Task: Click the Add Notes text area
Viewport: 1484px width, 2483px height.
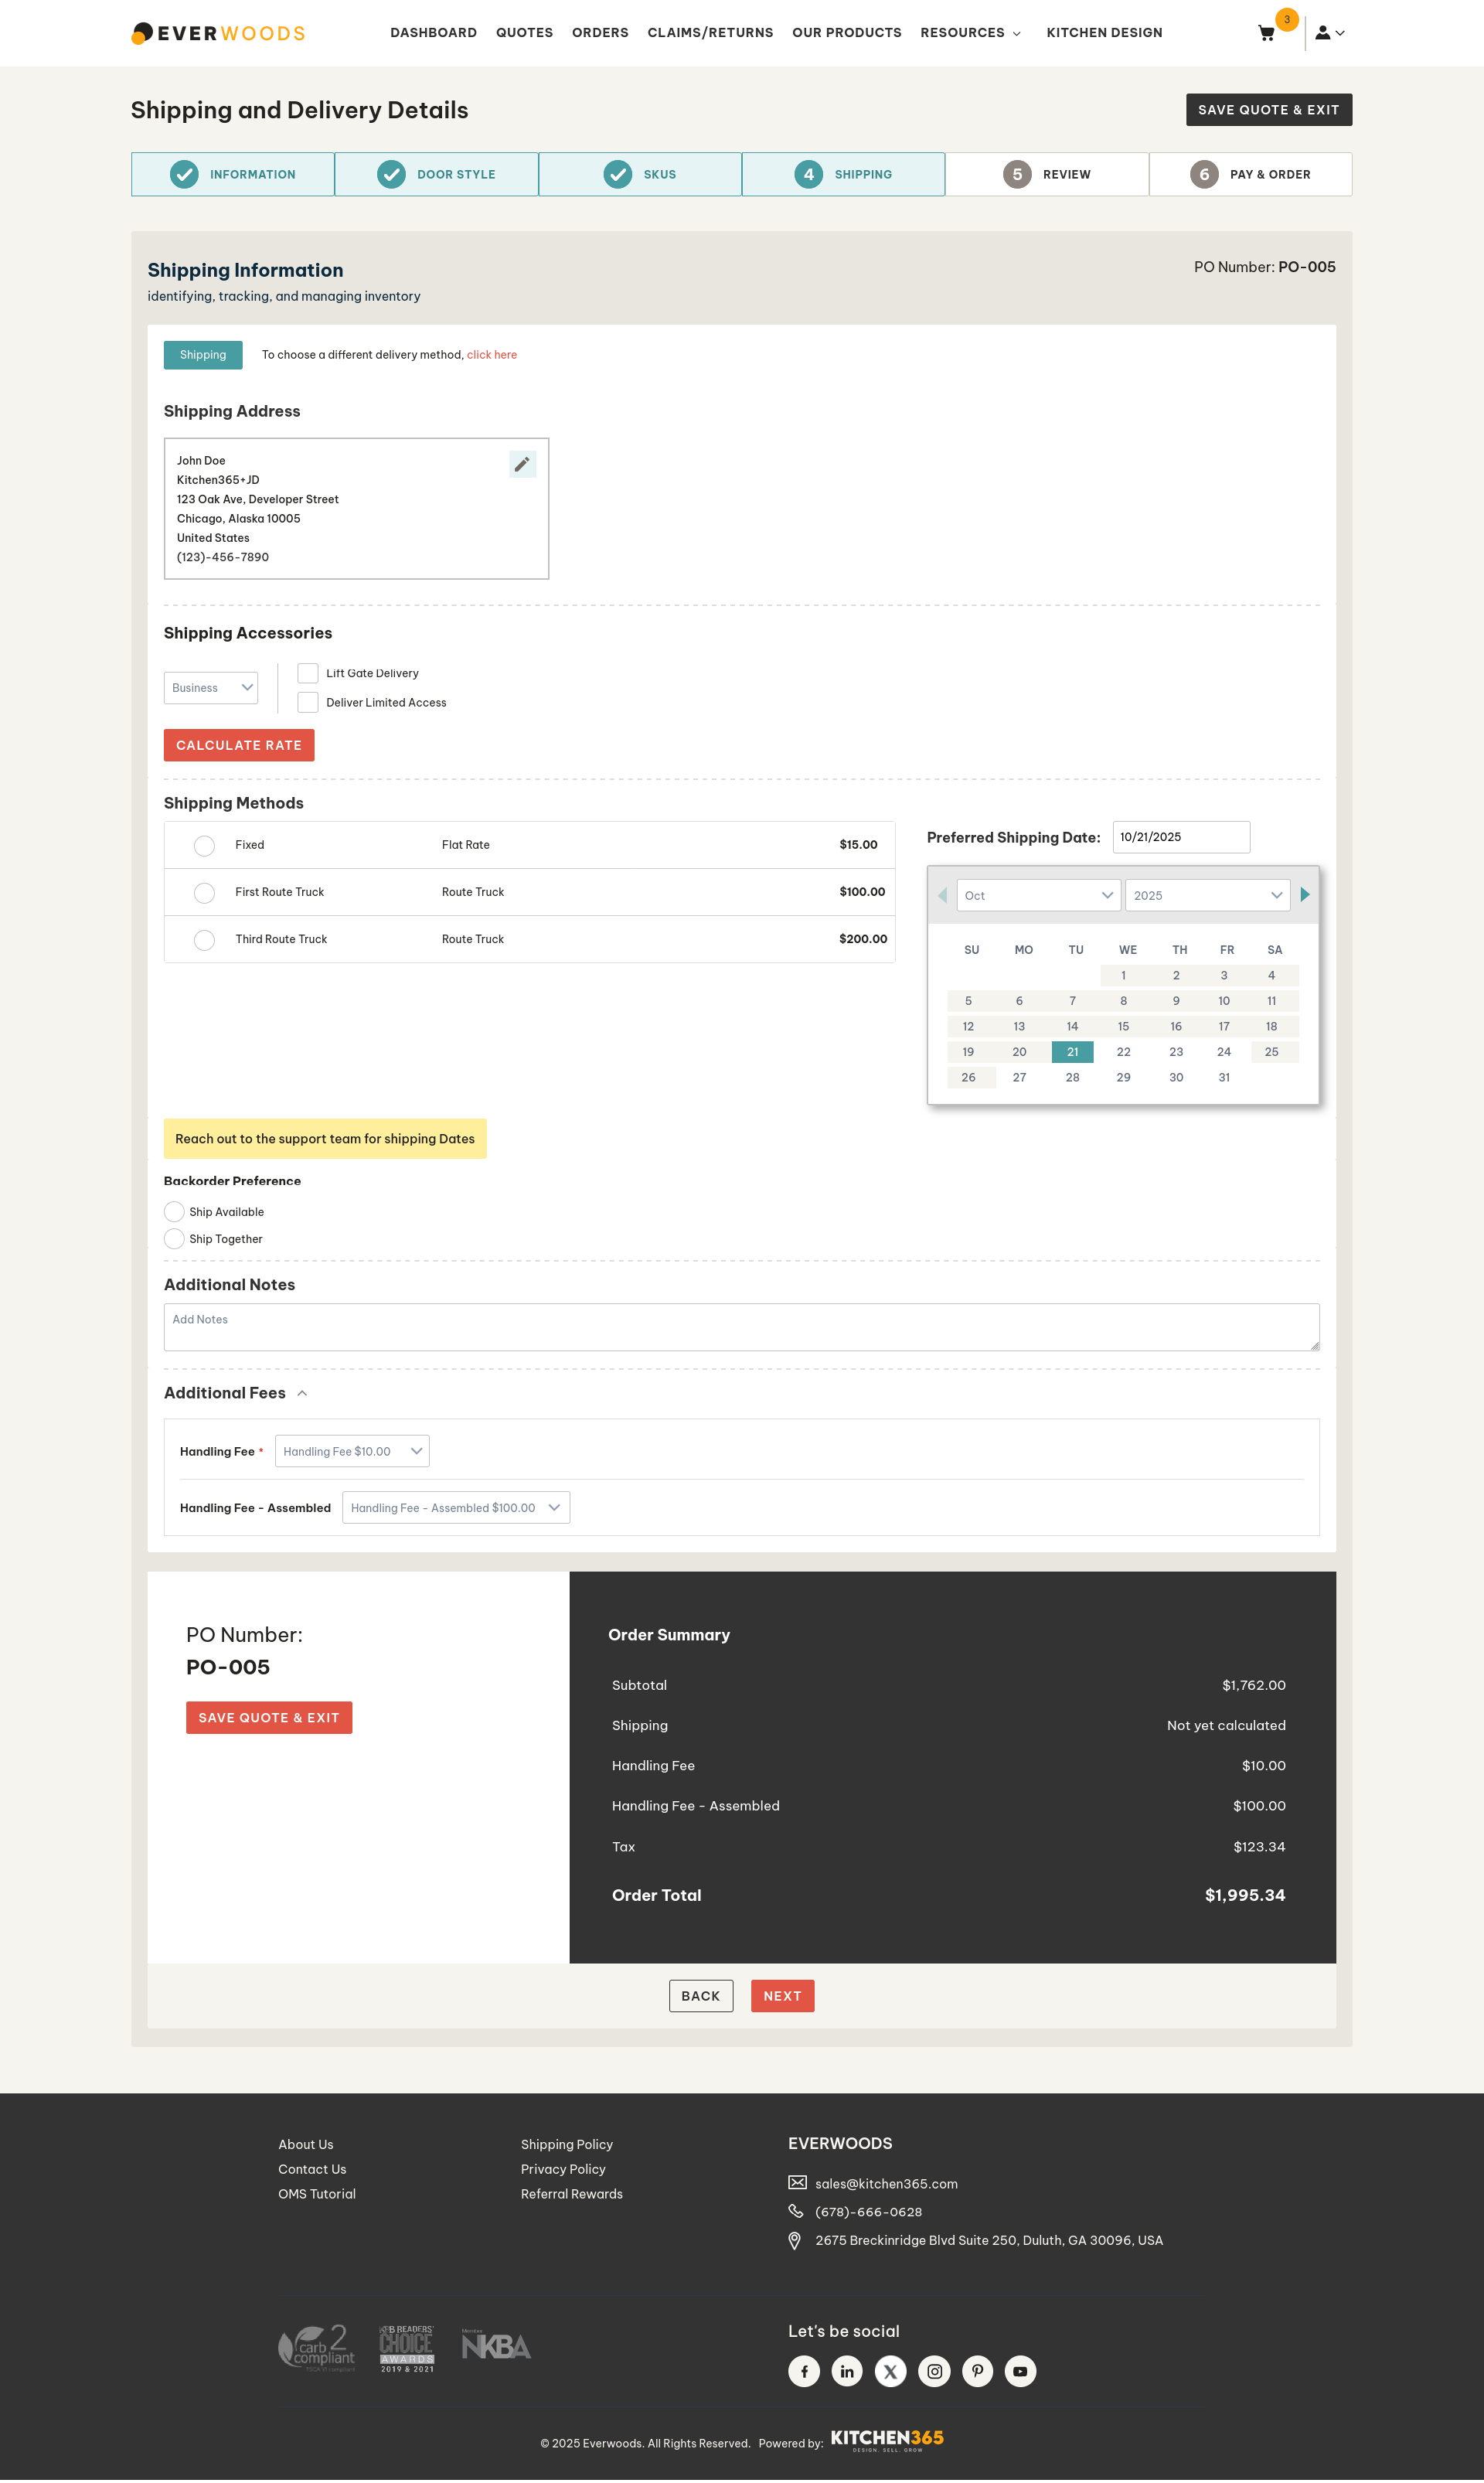Action: pyautogui.click(x=741, y=1327)
